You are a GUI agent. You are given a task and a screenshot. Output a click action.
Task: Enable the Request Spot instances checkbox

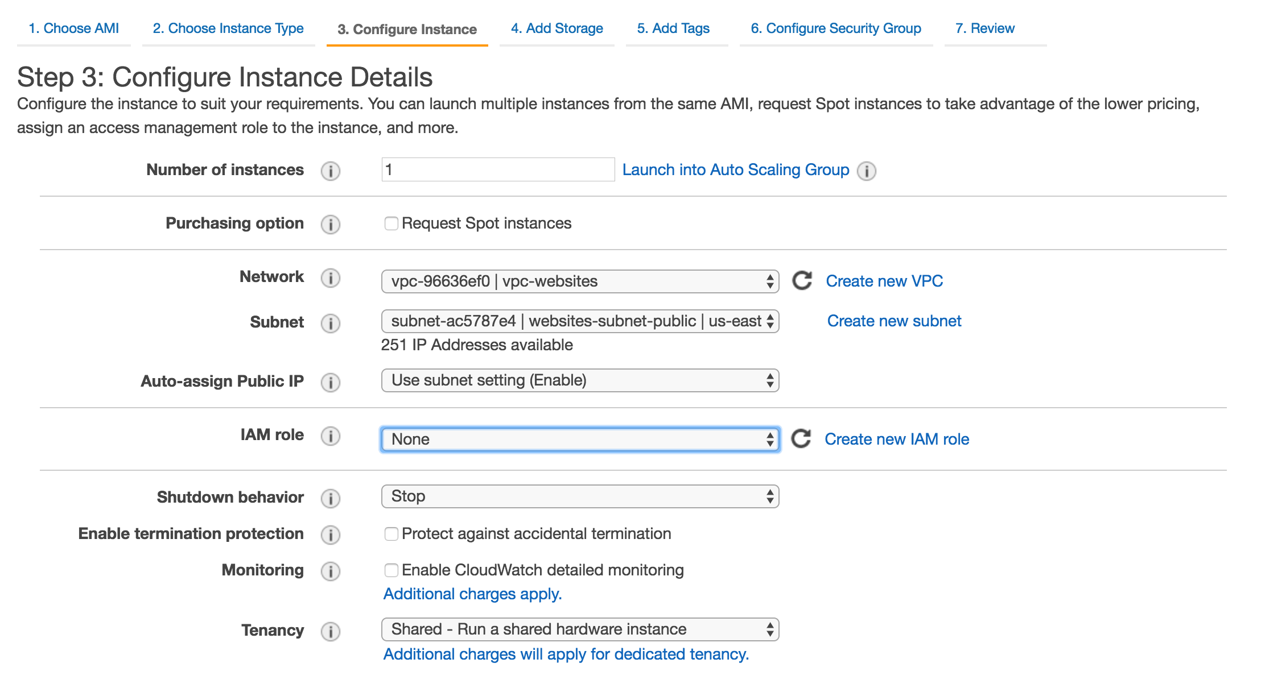[390, 223]
